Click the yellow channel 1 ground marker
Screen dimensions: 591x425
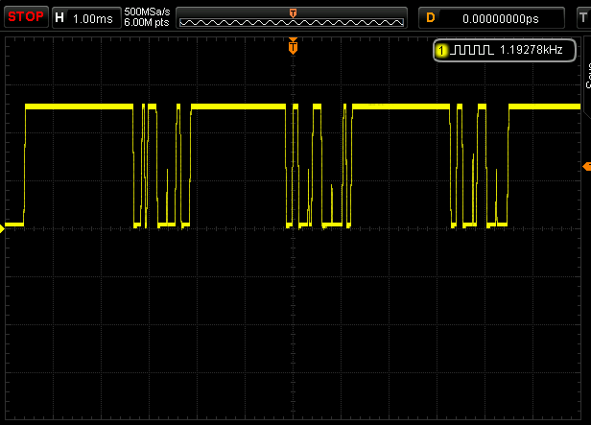(4, 227)
